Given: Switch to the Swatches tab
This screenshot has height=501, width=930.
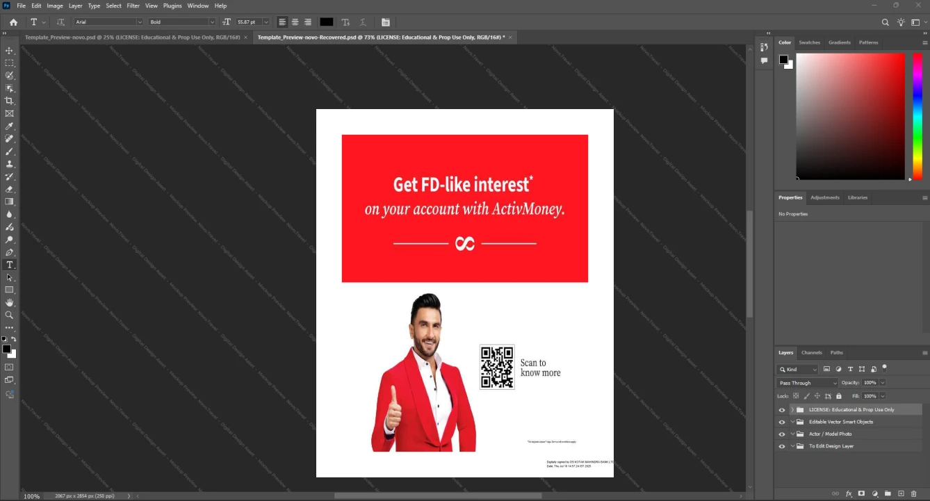Looking at the screenshot, I should (809, 42).
